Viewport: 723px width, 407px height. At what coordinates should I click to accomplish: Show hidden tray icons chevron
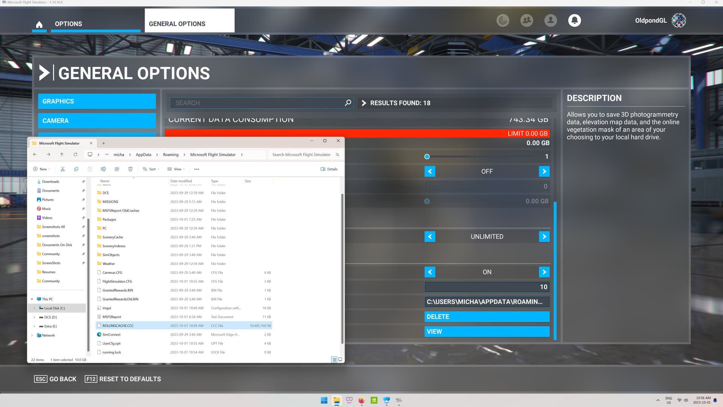pos(658,400)
